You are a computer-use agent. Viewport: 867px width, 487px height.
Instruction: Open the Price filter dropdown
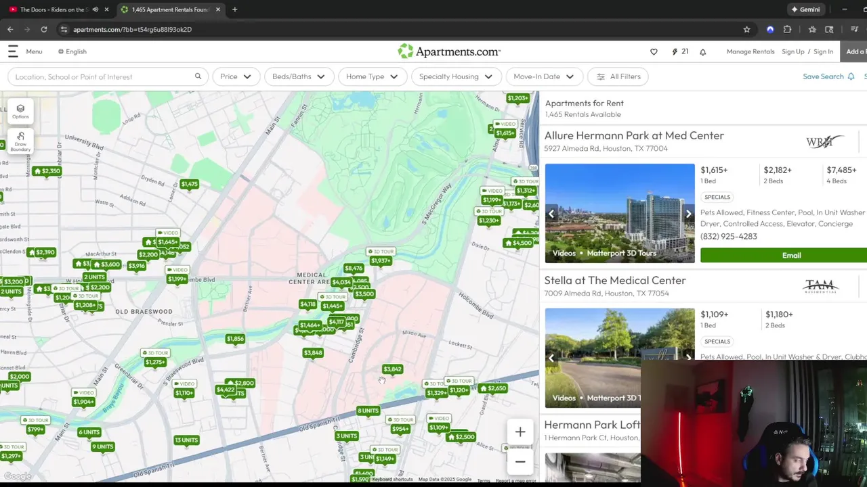236,76
